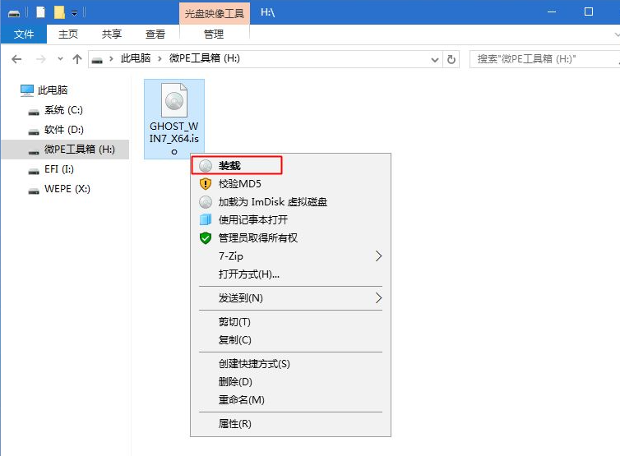
Task: Open the 发送到(N) submenu
Action: [290, 298]
